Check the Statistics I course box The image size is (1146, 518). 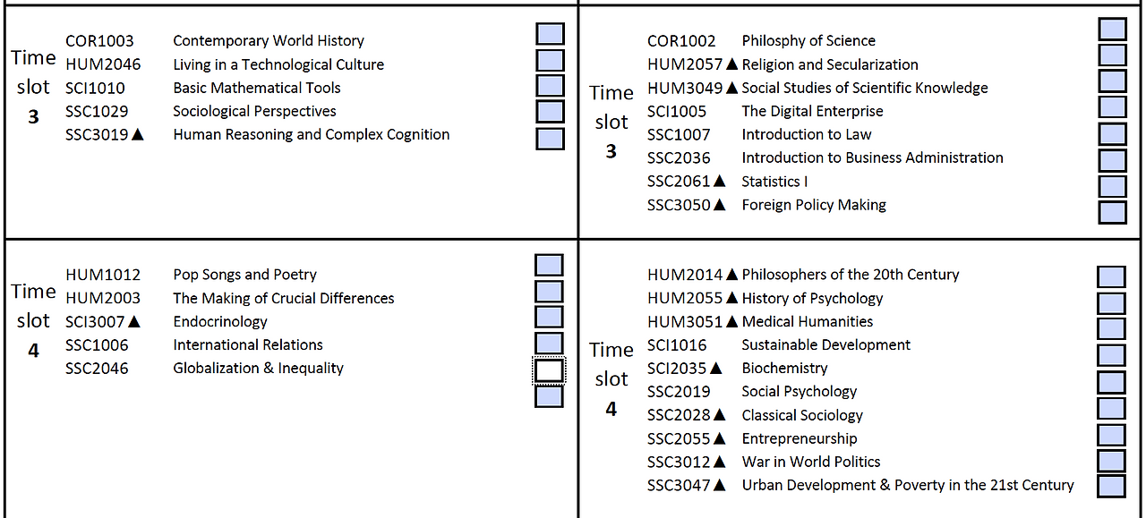[1112, 186]
